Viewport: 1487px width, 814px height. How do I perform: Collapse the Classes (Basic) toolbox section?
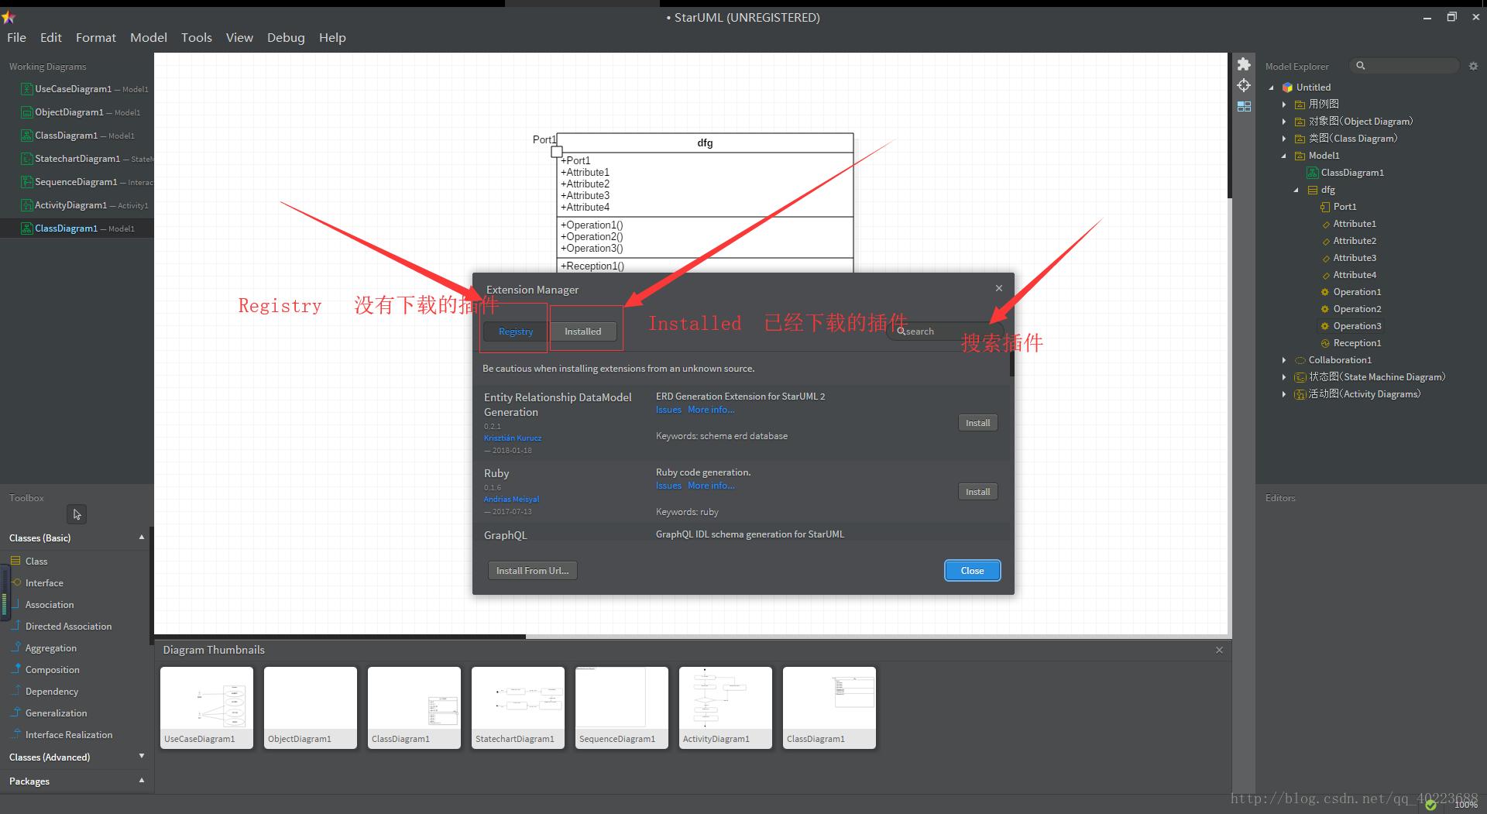pos(141,537)
